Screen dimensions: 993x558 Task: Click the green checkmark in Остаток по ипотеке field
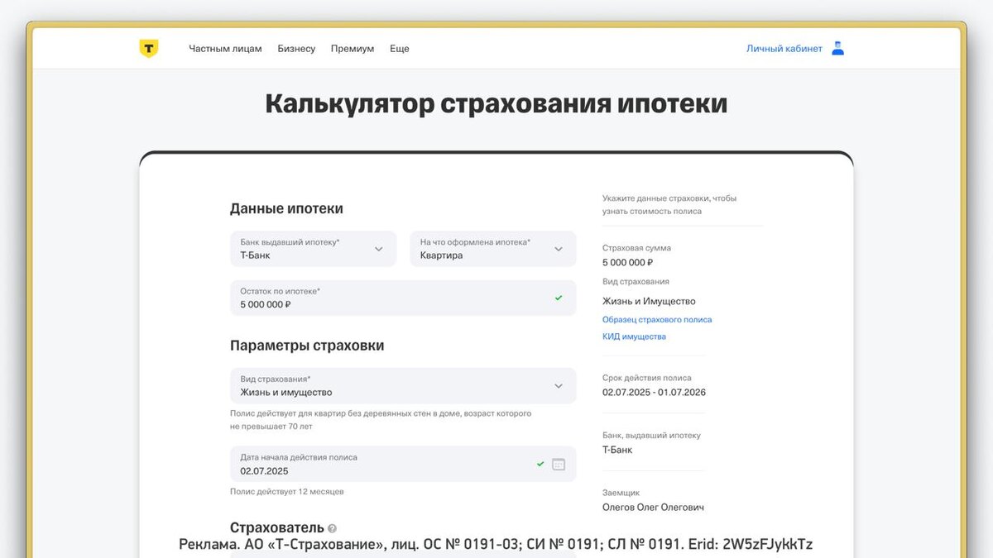(559, 298)
